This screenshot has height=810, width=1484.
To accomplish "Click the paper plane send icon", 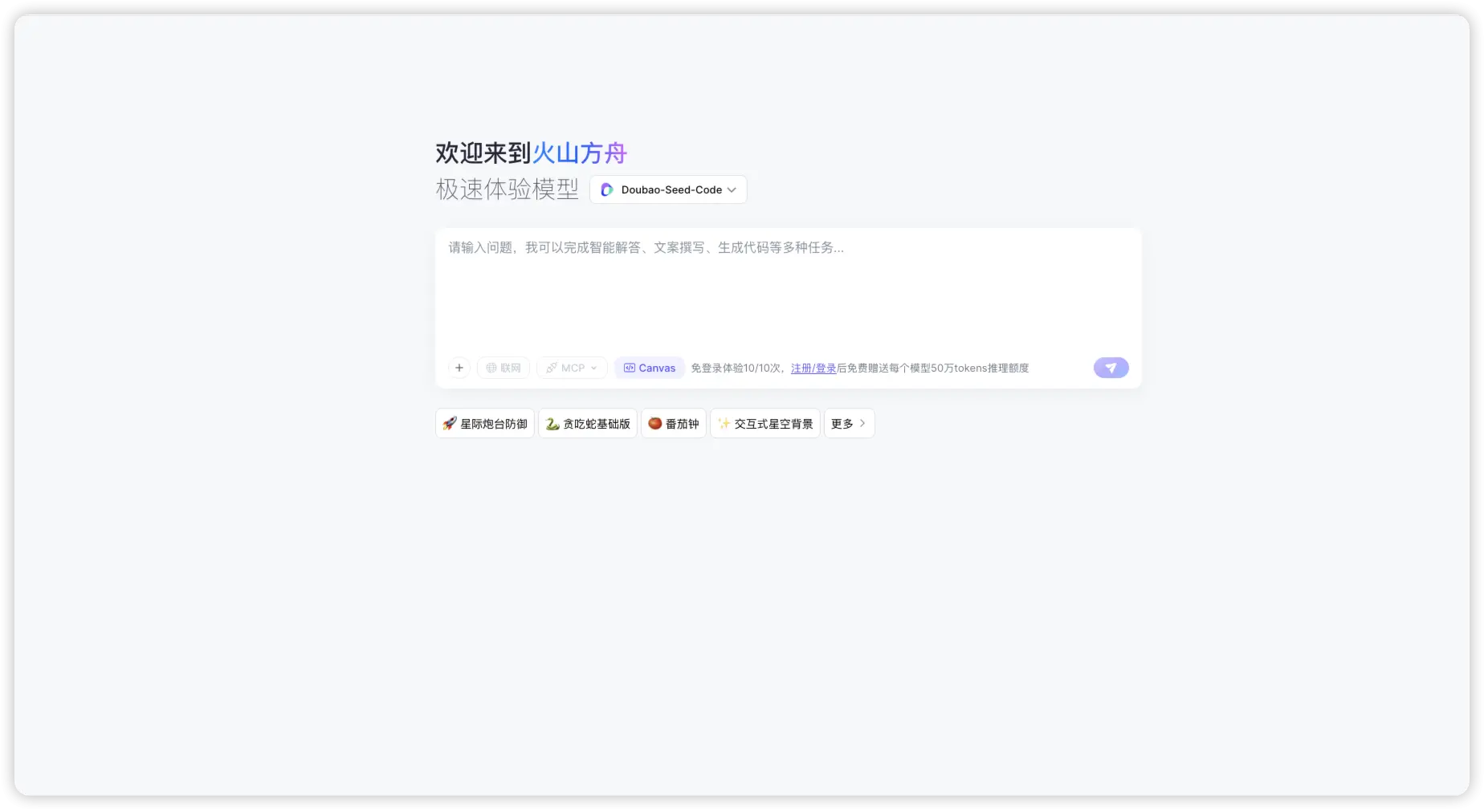I will (1111, 368).
